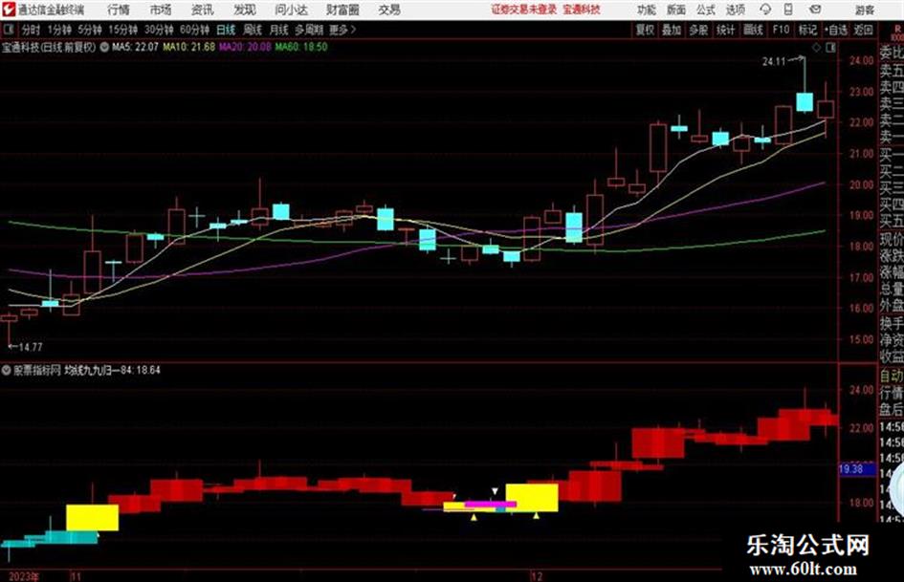
Task: Click the white down-triangle signal marker
Action: [495, 491]
